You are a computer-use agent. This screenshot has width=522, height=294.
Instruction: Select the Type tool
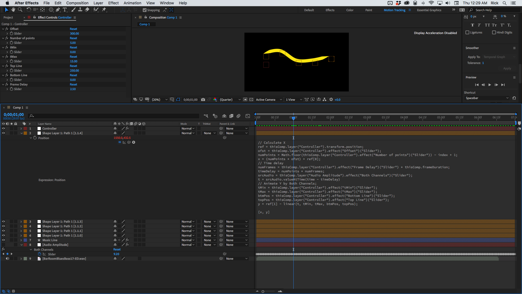click(x=65, y=10)
